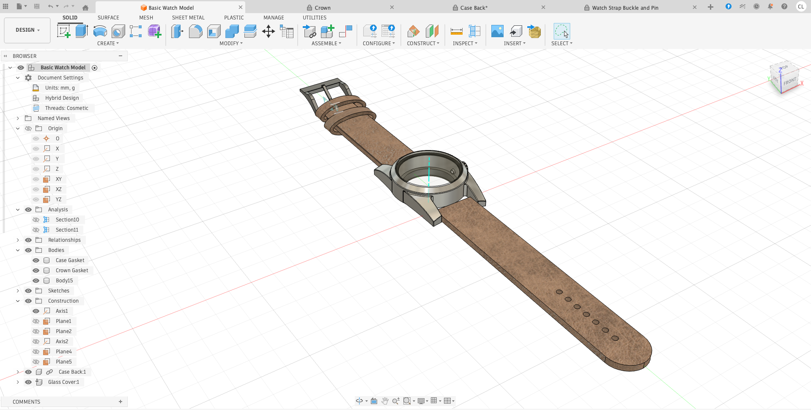Hide the Case Gasket body
Image resolution: width=811 pixels, height=410 pixels.
point(36,260)
